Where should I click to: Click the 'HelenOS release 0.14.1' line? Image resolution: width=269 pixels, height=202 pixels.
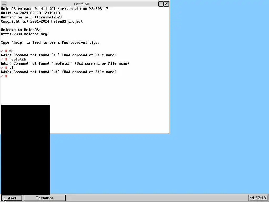pyautogui.click(x=55, y=9)
